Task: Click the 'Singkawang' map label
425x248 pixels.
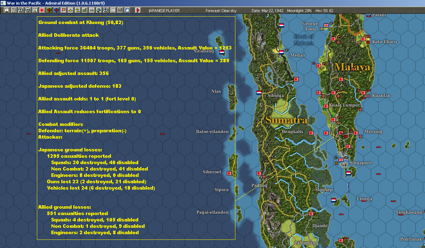Action: [409, 212]
